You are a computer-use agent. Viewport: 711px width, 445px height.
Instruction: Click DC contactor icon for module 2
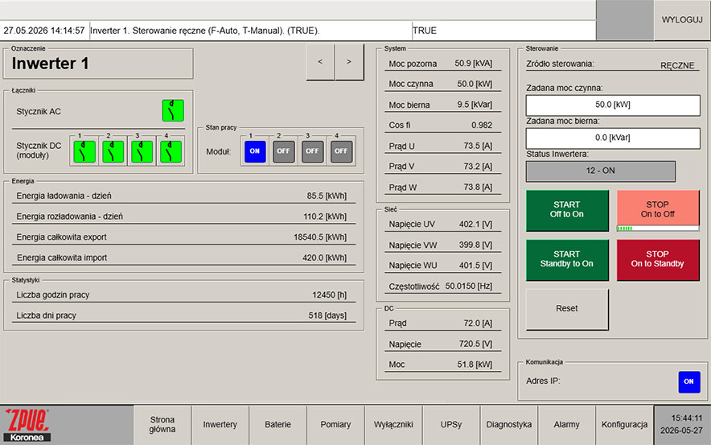click(x=113, y=151)
